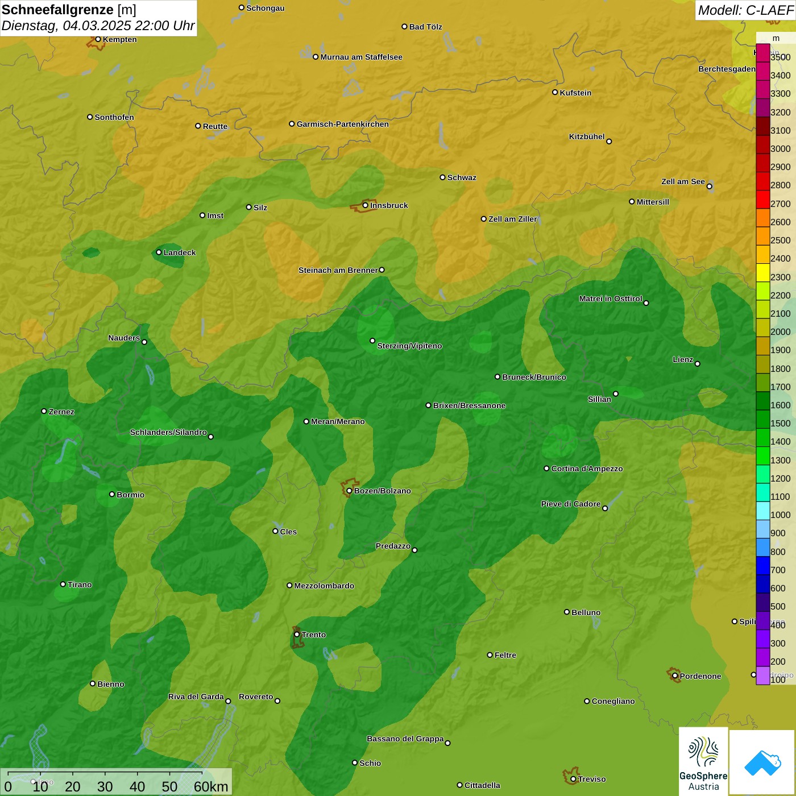The height and width of the screenshot is (796, 796).
Task: Click the Zell am Ziller label
Action: click(x=513, y=219)
